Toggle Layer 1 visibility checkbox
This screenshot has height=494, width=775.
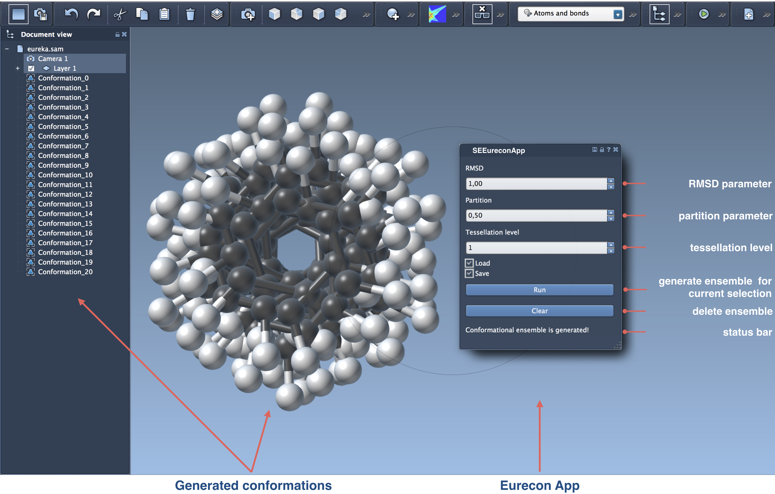click(31, 68)
